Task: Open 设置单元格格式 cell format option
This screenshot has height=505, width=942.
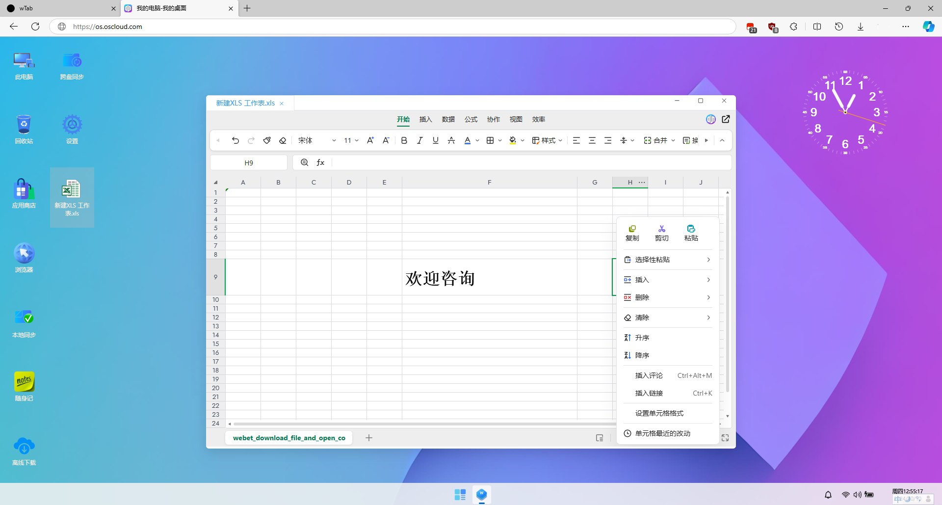Action: [x=668, y=413]
